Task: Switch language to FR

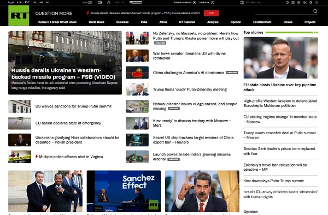Action: [41, 3]
